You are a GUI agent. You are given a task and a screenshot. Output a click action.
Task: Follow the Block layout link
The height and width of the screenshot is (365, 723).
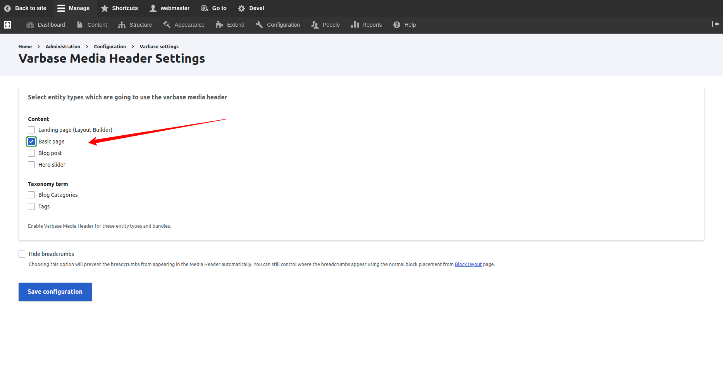pos(468,264)
